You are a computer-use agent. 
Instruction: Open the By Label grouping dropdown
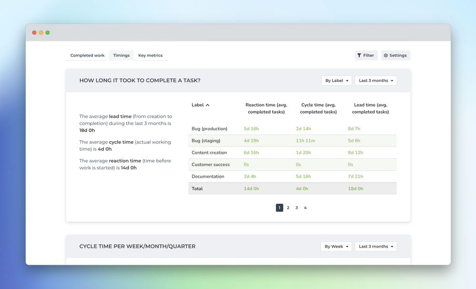point(337,81)
